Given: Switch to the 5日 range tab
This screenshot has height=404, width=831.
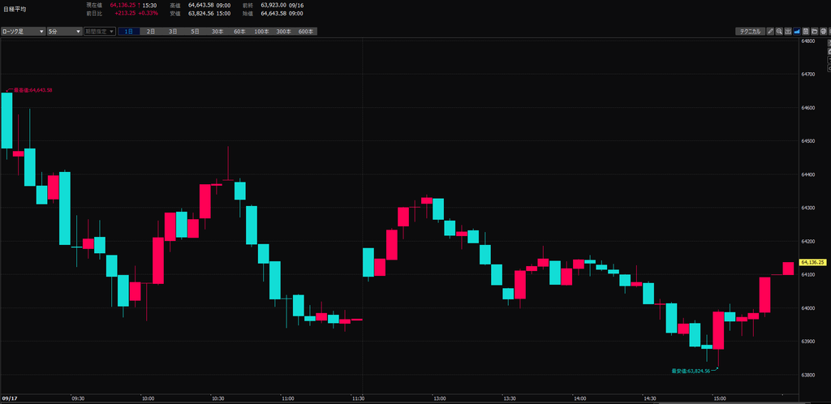Looking at the screenshot, I should tap(195, 32).
